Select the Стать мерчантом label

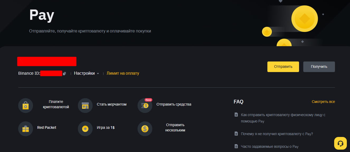click(x=112, y=104)
